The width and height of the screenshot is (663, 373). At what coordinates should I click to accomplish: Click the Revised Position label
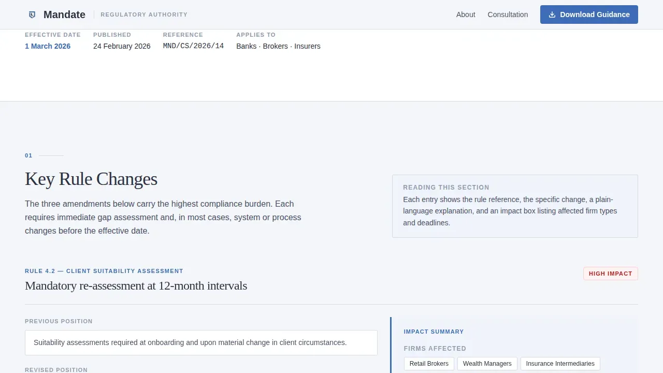pyautogui.click(x=56, y=370)
